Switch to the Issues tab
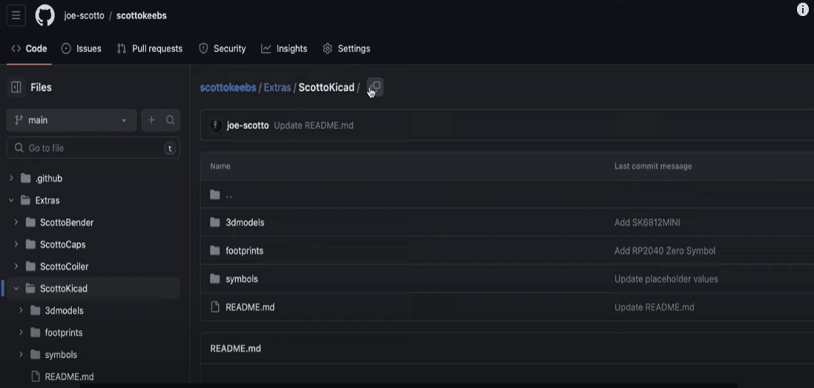Image resolution: width=814 pixels, height=388 pixels. point(82,48)
